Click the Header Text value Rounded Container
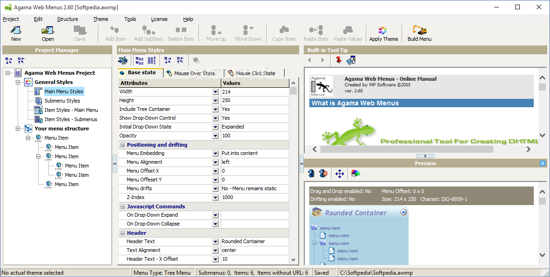 tap(255, 242)
